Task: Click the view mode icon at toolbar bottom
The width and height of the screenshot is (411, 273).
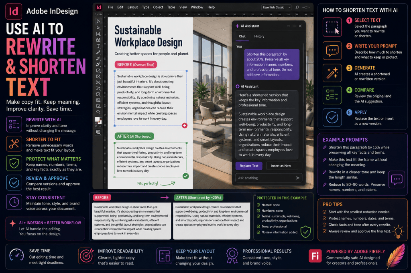Action: 98,132
